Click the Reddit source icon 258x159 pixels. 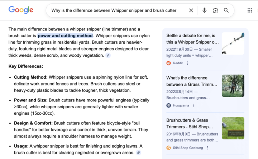coord(169,63)
